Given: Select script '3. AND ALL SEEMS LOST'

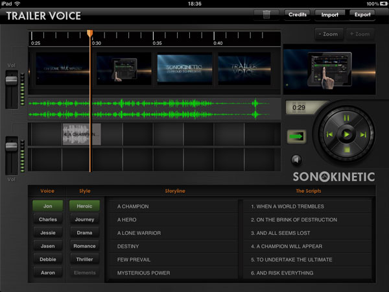Looking at the screenshot, I should pos(307,233).
